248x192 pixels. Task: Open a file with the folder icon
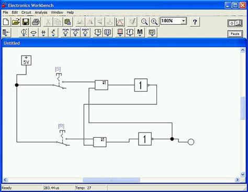tap(16, 22)
